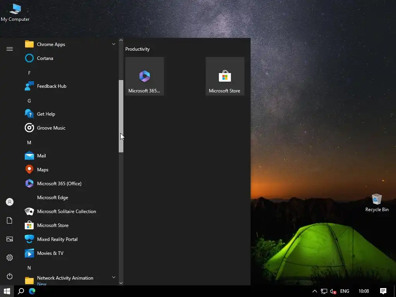The width and height of the screenshot is (396, 297).
Task: Jump to letter G section header
Action: click(x=29, y=101)
